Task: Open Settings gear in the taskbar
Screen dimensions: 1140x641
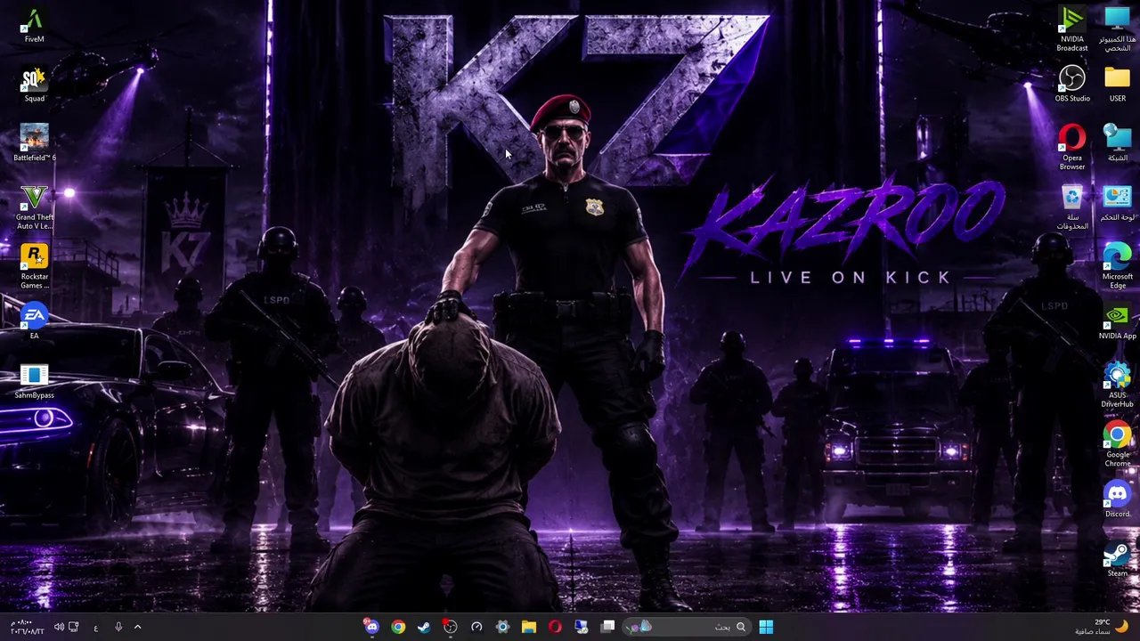Action: 502,627
